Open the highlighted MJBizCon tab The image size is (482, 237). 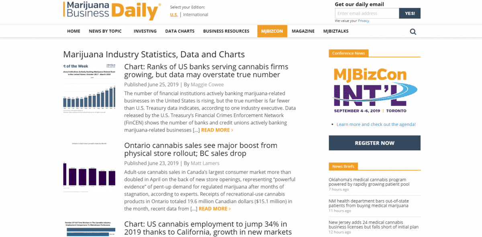[272, 31]
